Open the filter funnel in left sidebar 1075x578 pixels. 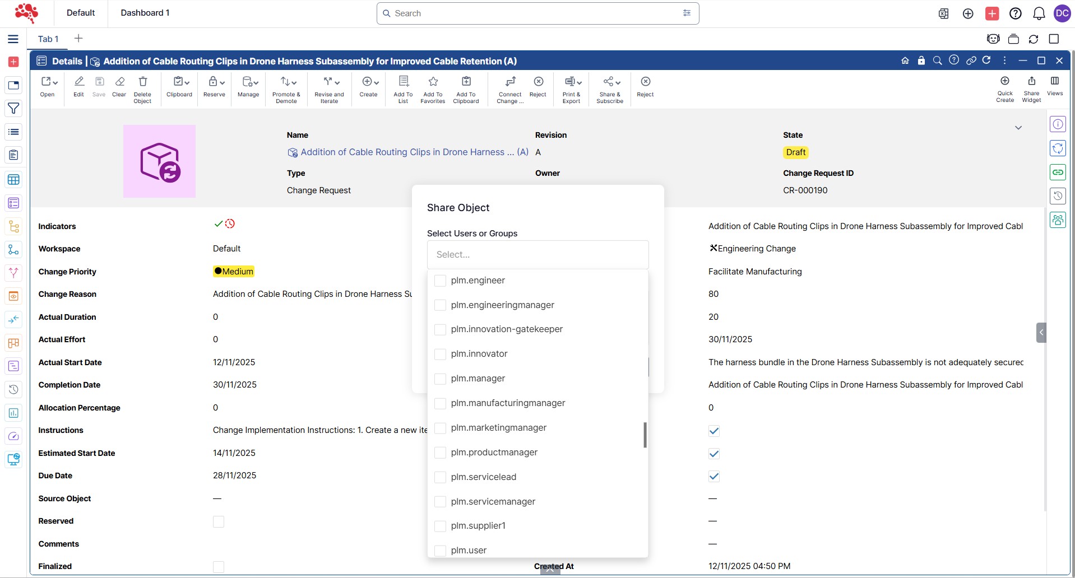(13, 108)
